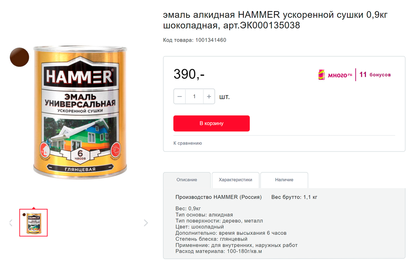Open the Наличие availability tab
The width and height of the screenshot is (410, 273).
tap(284, 180)
